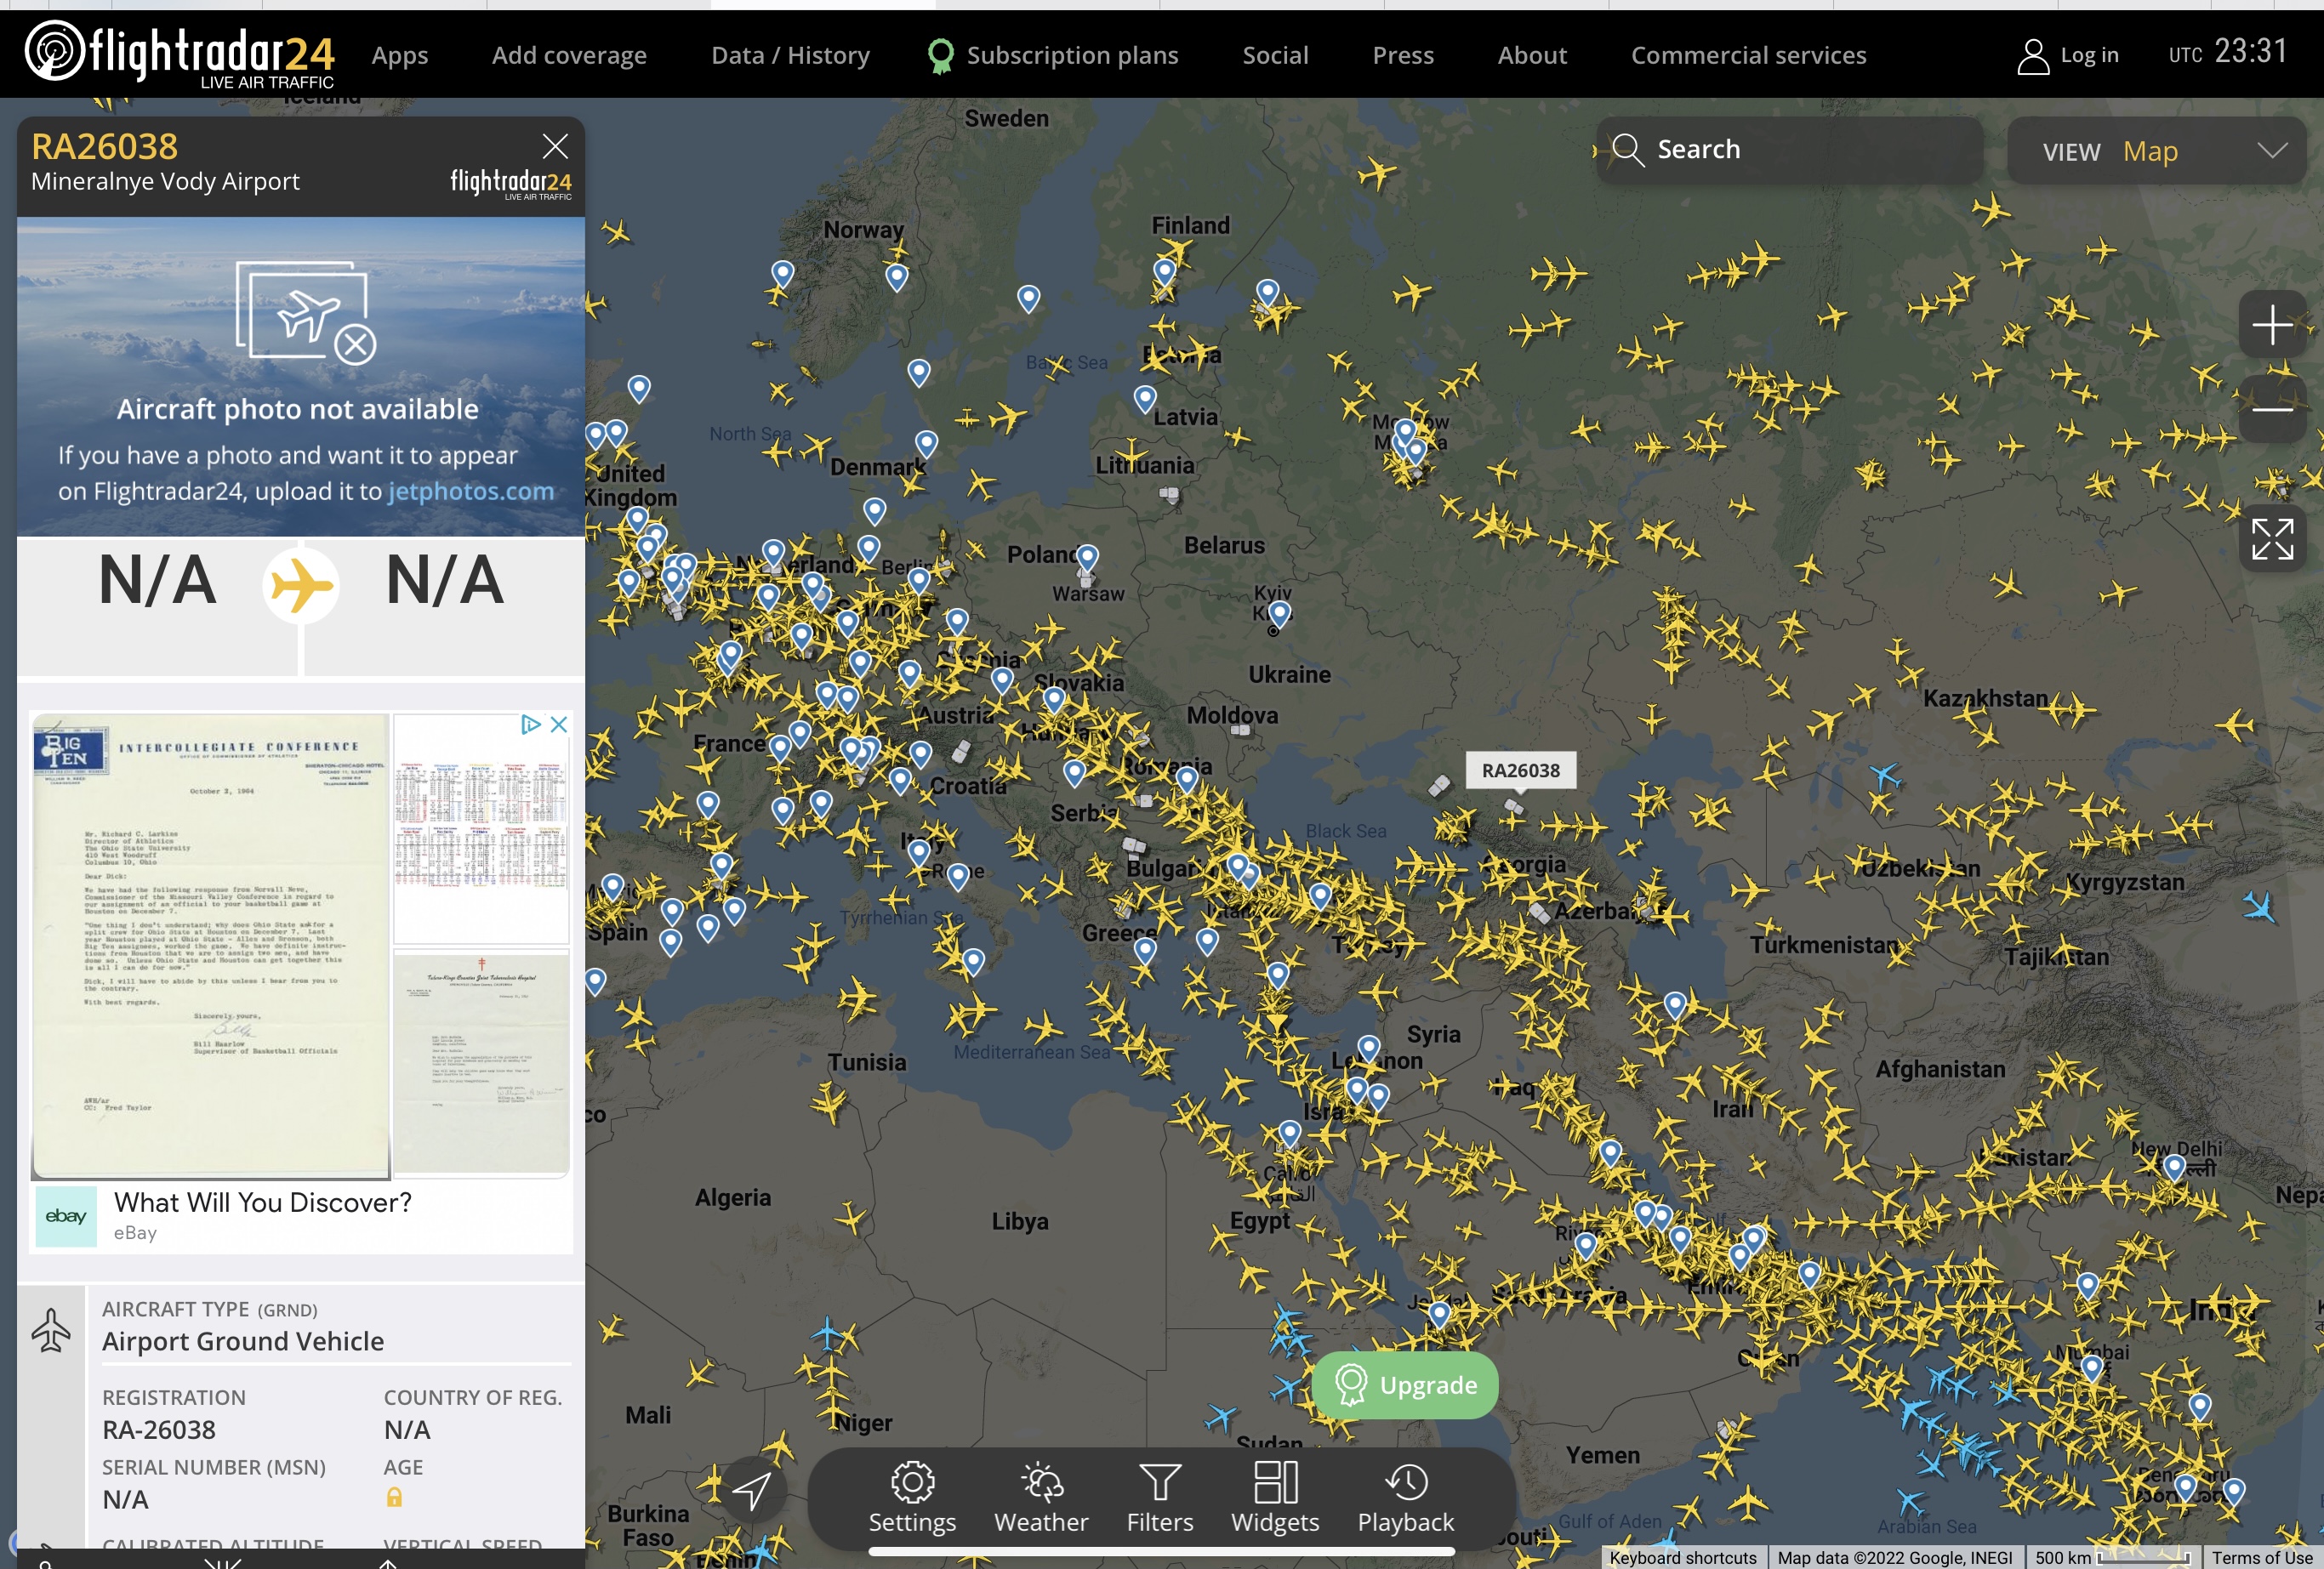Click the zoom out minus button
This screenshot has height=1569, width=2324.
pos(2271,409)
